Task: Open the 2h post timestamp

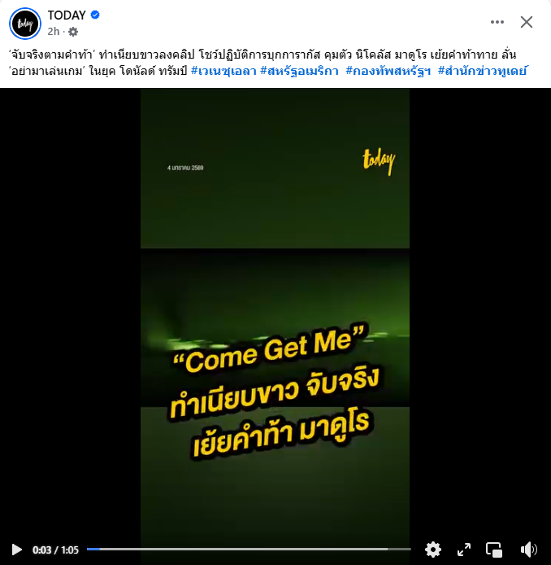Action: coord(53,32)
